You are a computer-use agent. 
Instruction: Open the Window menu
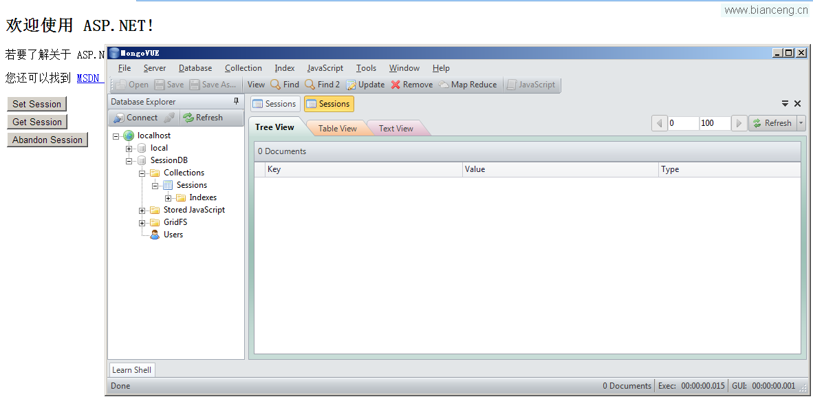pos(404,68)
